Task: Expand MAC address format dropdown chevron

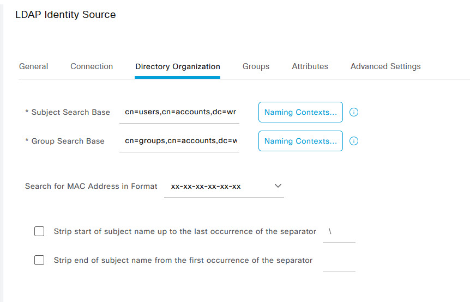Action: tap(278, 186)
